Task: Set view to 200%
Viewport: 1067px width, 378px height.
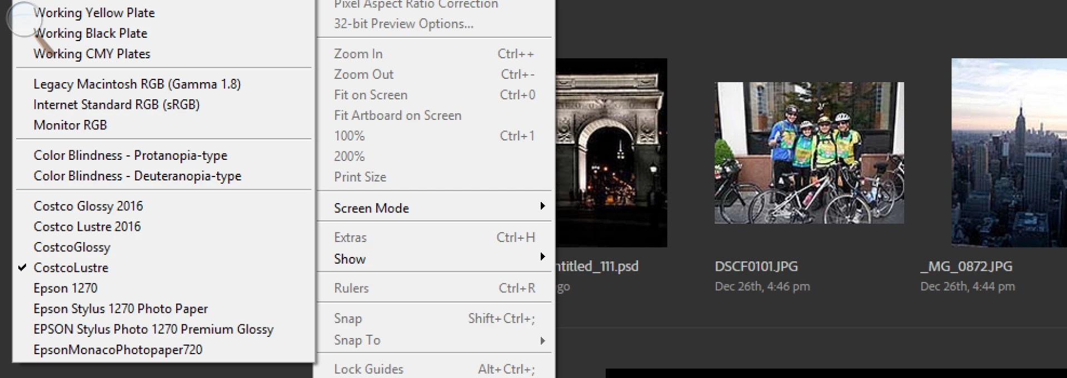Action: coord(435,157)
